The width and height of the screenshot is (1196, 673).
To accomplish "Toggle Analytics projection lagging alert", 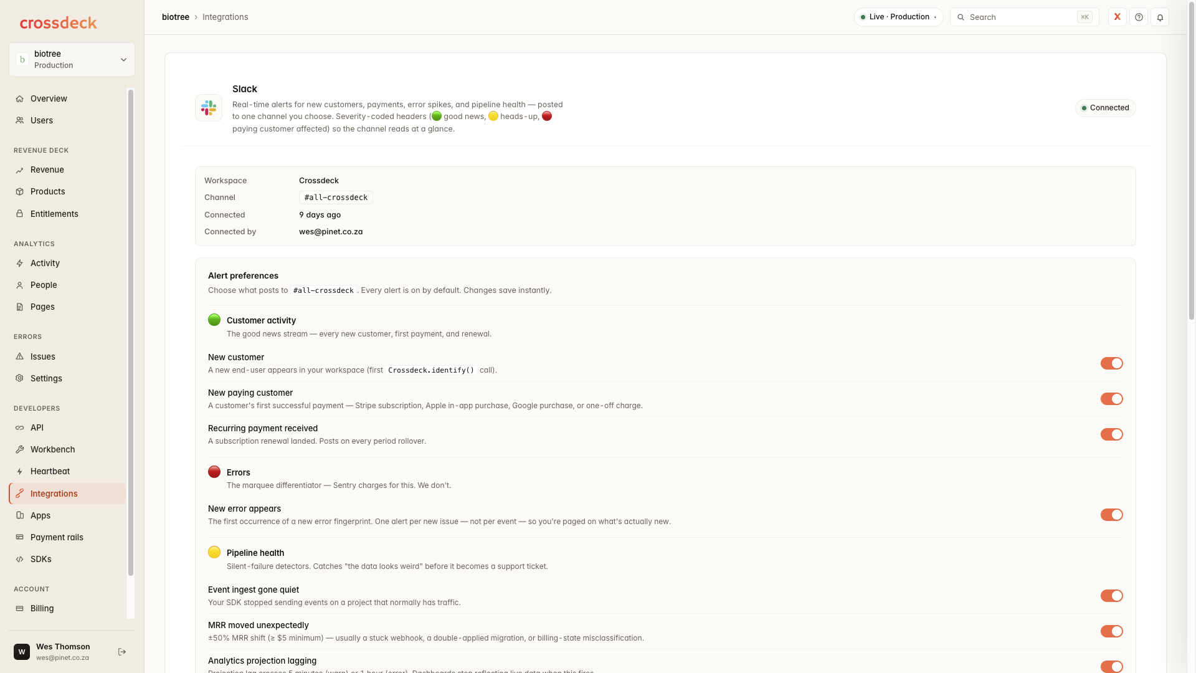I will pyautogui.click(x=1111, y=667).
